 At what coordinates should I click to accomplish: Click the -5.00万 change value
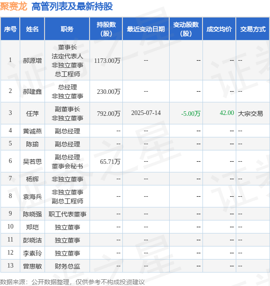[x=191, y=114]
